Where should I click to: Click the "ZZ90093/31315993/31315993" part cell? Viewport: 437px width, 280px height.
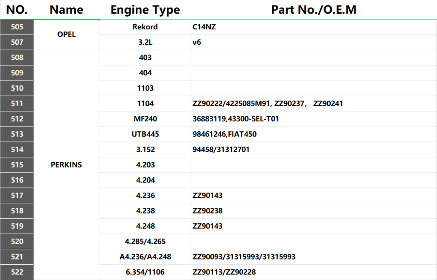pos(314,257)
